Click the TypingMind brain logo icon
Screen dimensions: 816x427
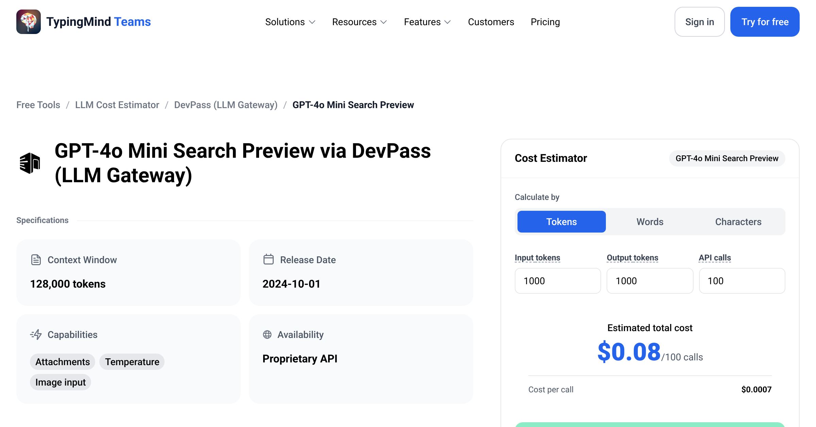point(29,22)
